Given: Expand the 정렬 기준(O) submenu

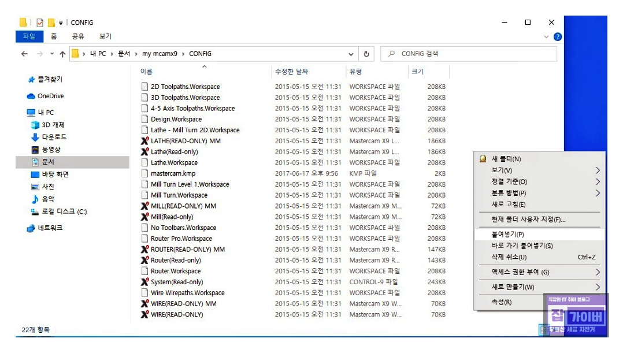Looking at the screenshot, I should (539, 182).
